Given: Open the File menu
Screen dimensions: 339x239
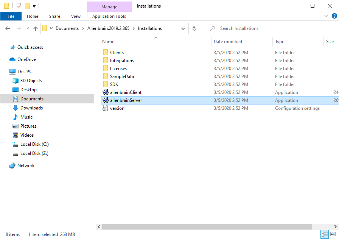Looking at the screenshot, I should (11, 16).
